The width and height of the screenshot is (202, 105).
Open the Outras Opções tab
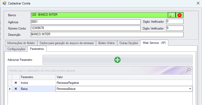(x=129, y=43)
